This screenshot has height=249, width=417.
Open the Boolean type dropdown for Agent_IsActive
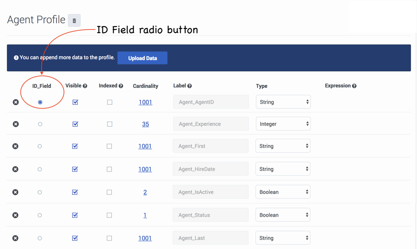pos(283,192)
